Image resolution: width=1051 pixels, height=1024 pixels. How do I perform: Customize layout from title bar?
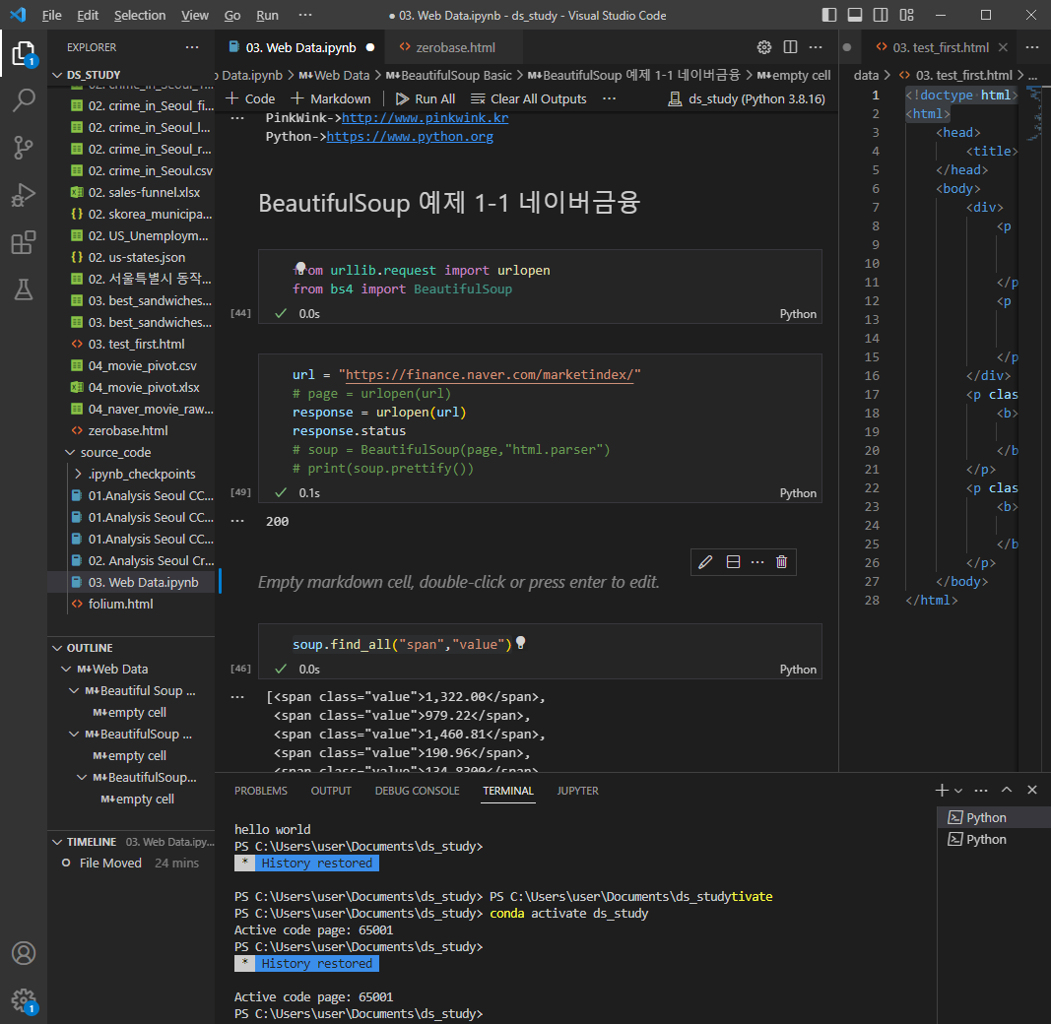[x=907, y=15]
